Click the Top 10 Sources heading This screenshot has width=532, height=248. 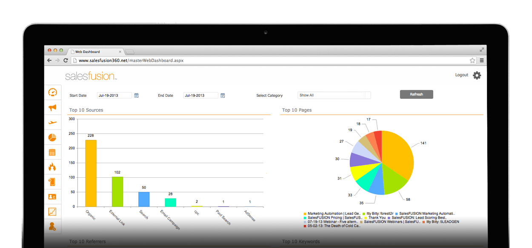pyautogui.click(x=86, y=110)
